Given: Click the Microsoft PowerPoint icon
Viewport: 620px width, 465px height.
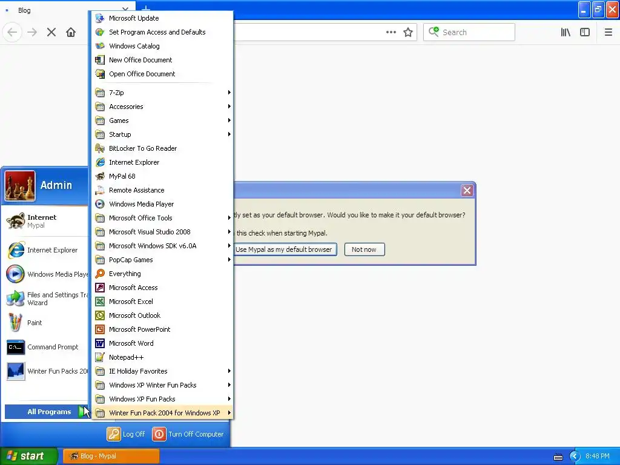Looking at the screenshot, I should coord(100,329).
